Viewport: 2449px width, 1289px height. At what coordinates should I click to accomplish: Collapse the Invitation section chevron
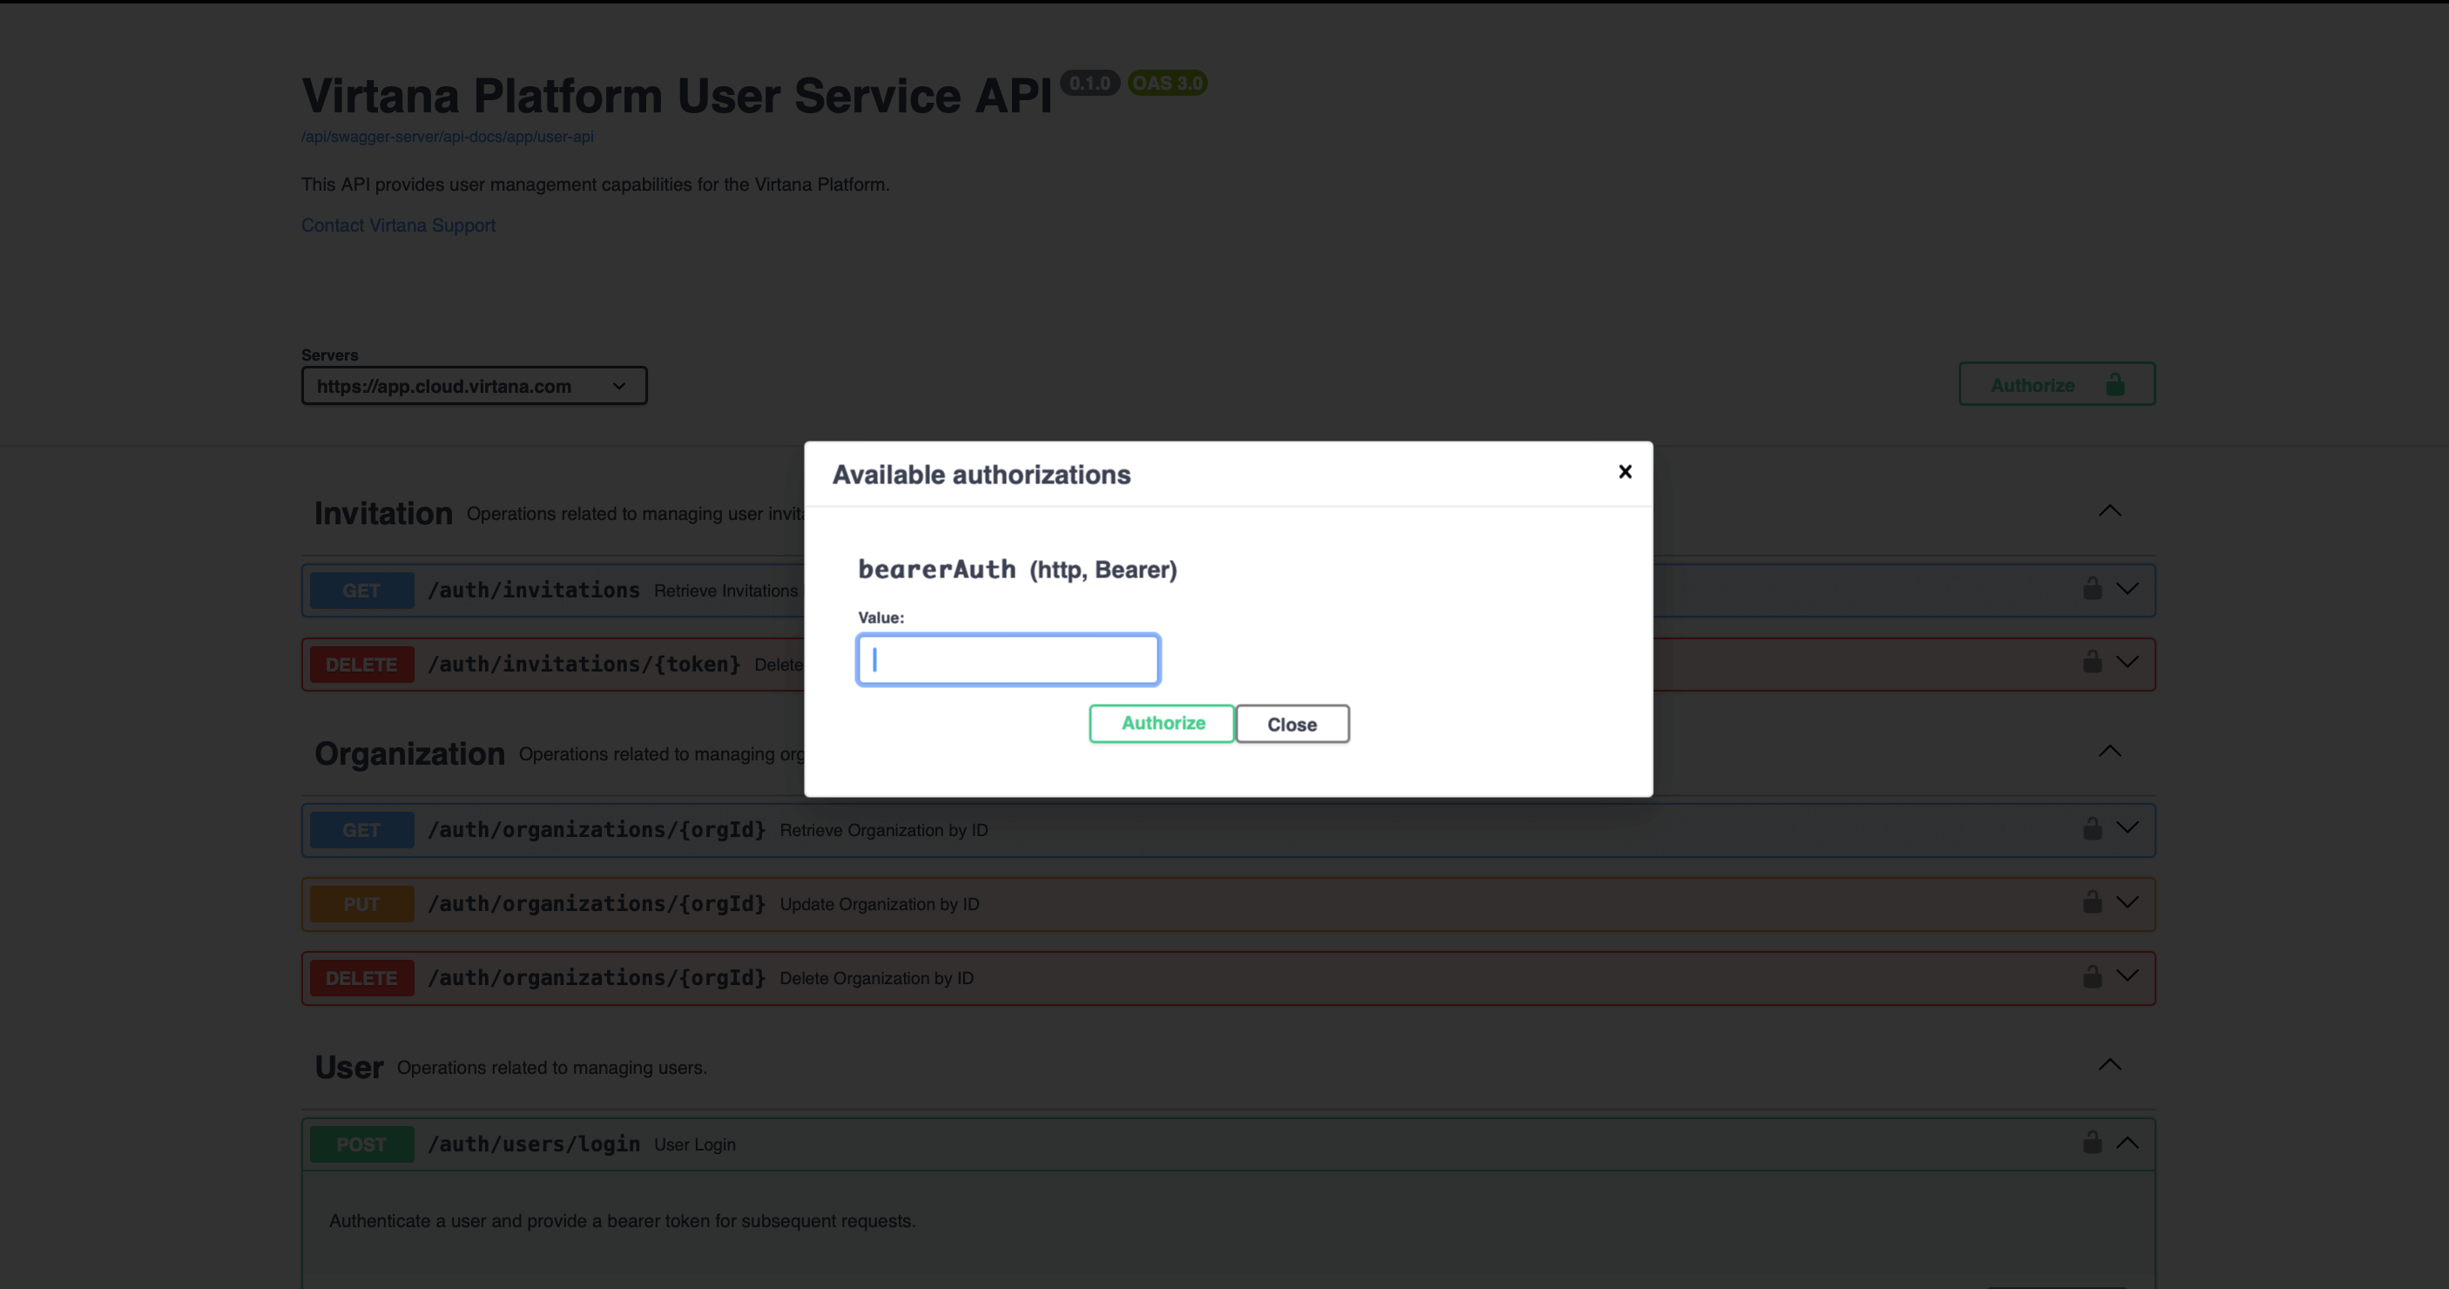coord(2109,510)
